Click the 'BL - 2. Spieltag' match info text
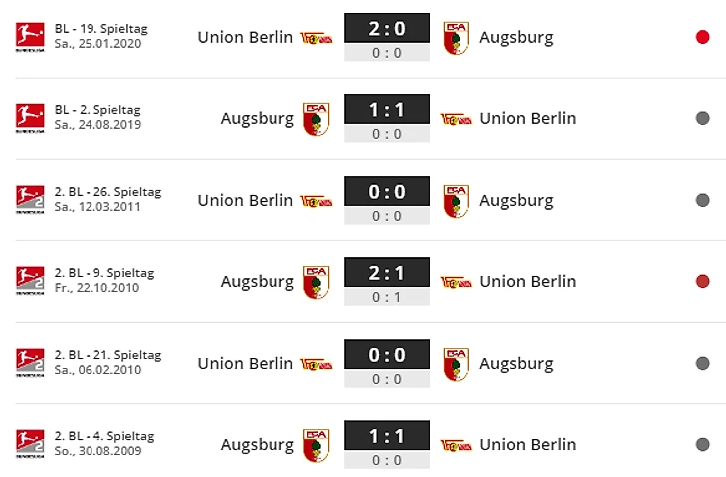Image resolution: width=726 pixels, height=477 pixels. (97, 110)
